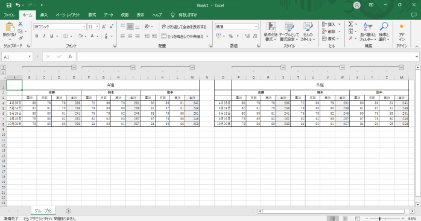
Task: Click the insert function fx icon
Action: pos(71,57)
